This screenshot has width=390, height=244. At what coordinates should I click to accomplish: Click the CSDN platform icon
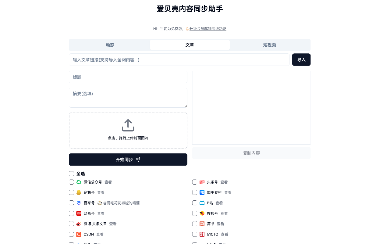coord(79,234)
